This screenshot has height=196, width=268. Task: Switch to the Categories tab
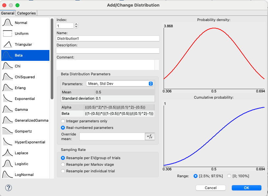[x=27, y=13]
